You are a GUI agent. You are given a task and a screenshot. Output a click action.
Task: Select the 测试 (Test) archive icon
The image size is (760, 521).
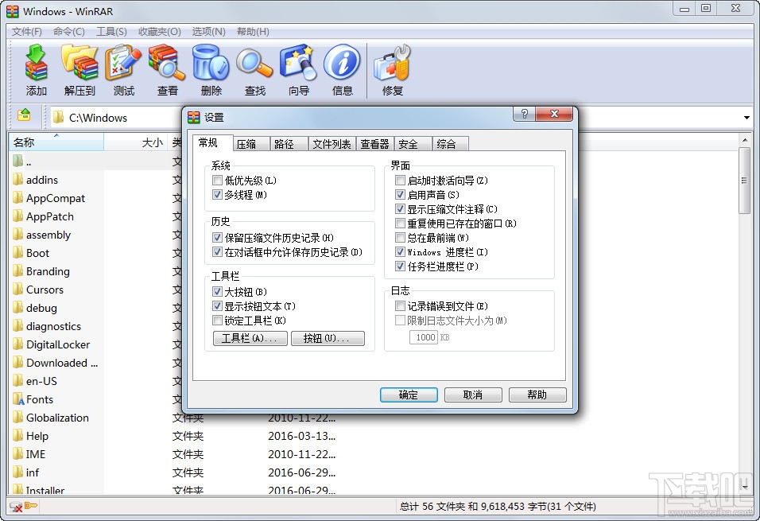(123, 69)
